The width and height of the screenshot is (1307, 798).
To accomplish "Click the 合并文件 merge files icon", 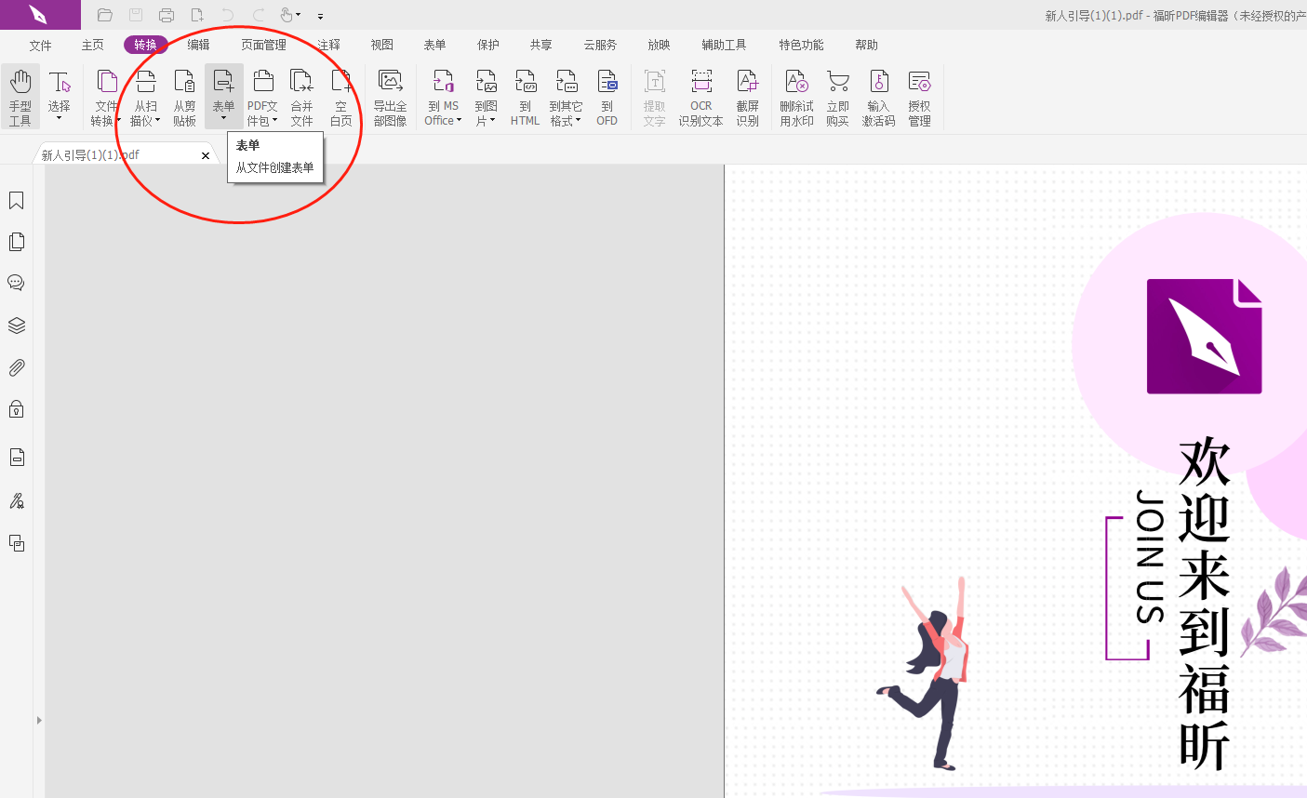I will (301, 97).
